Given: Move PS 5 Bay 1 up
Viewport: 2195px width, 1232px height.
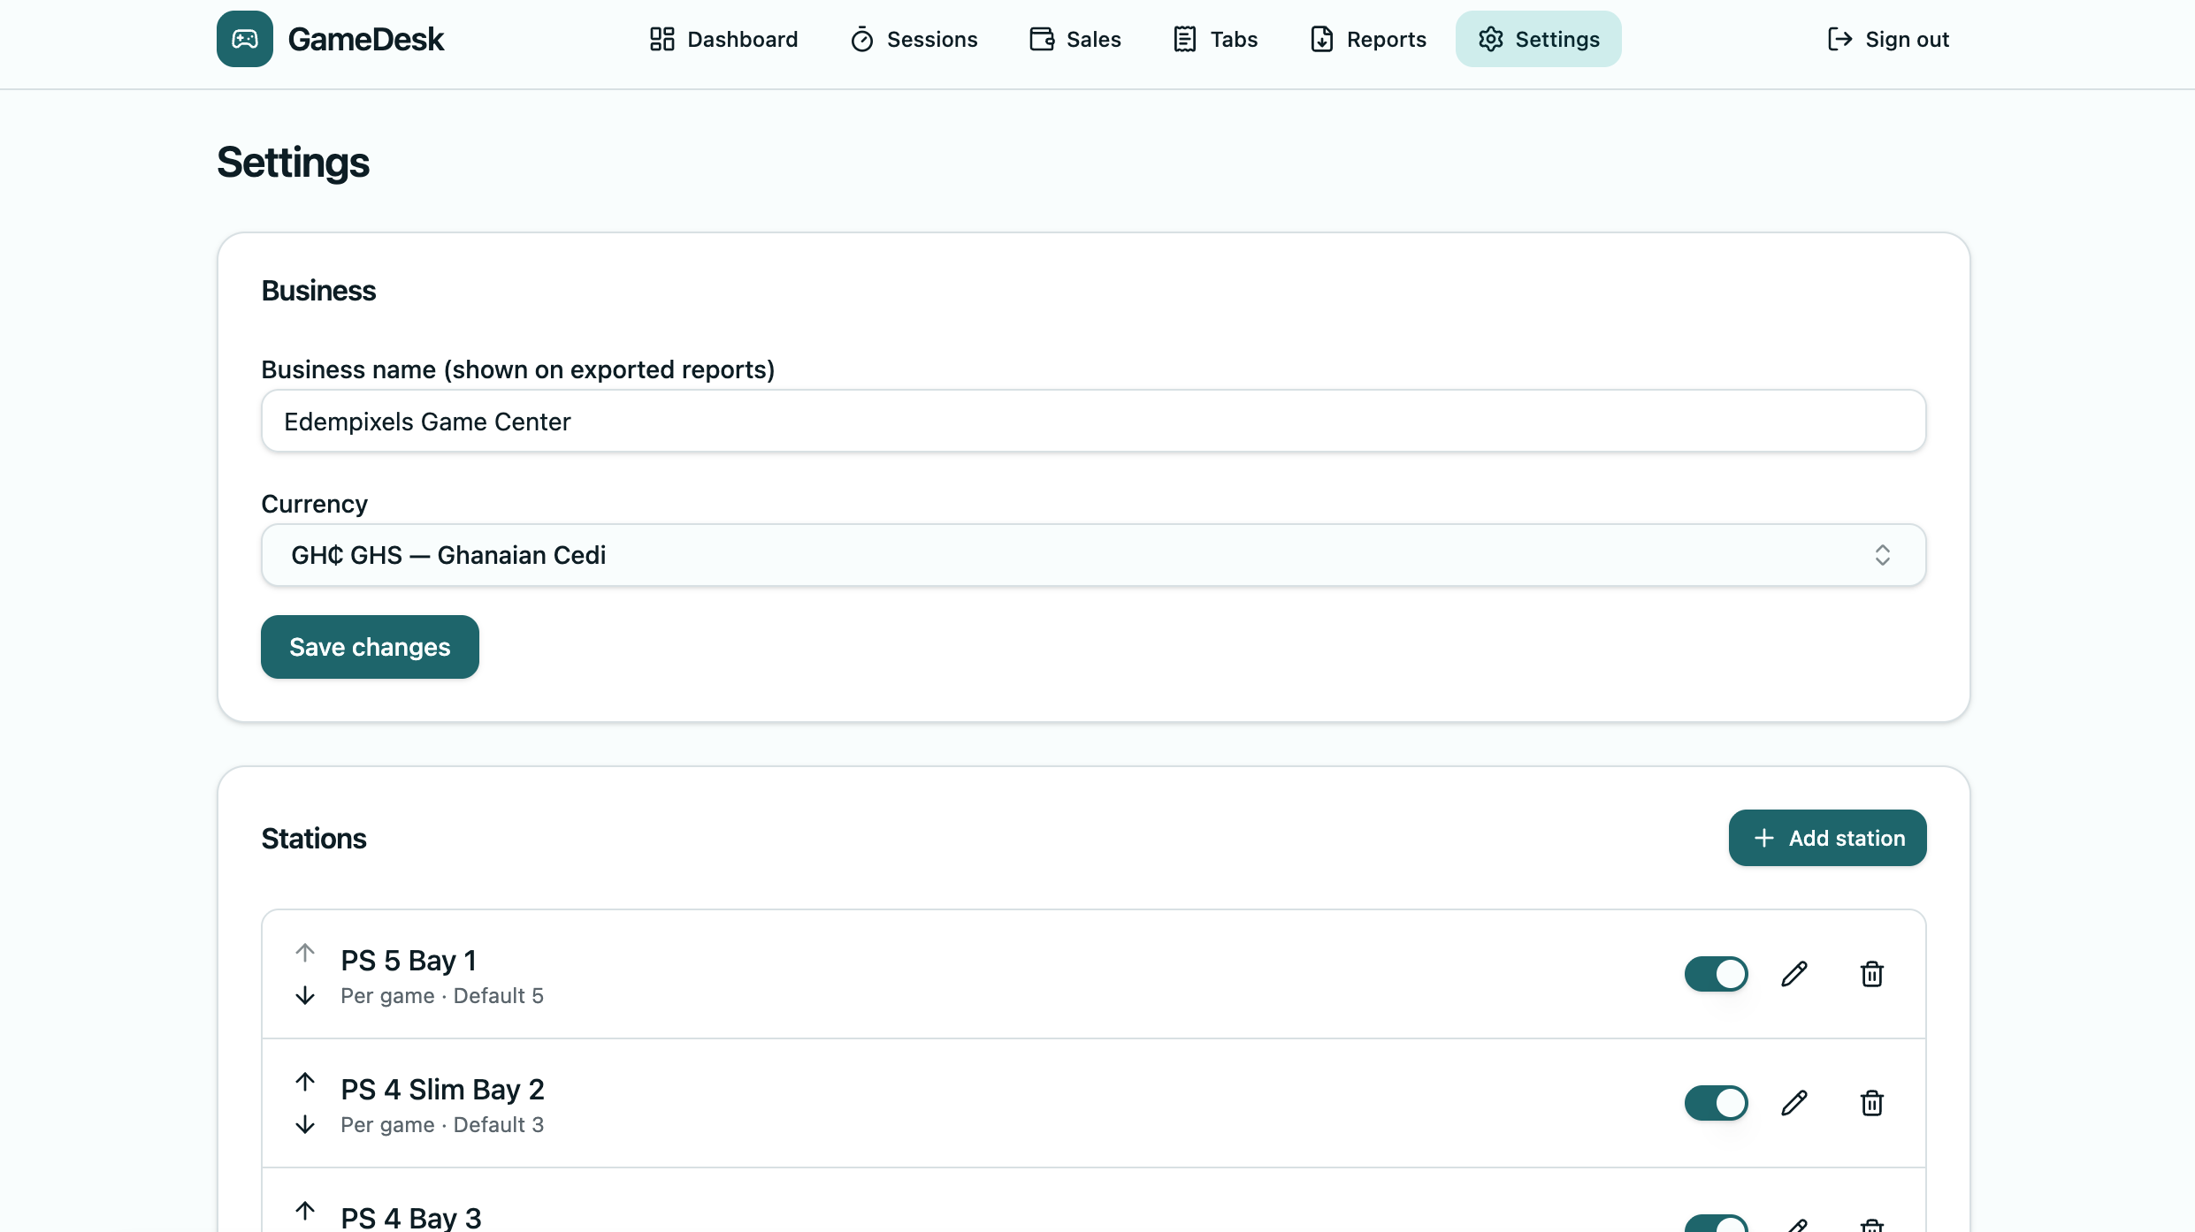Looking at the screenshot, I should point(305,953).
